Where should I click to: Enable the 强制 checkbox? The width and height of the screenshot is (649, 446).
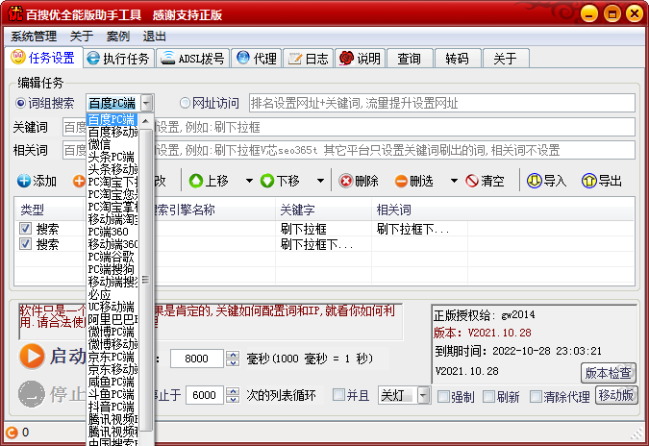[x=443, y=397]
